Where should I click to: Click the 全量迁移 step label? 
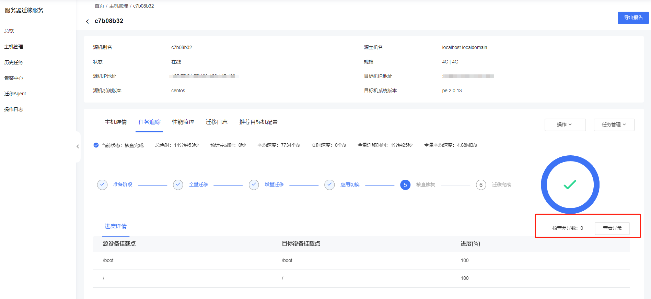198,184
